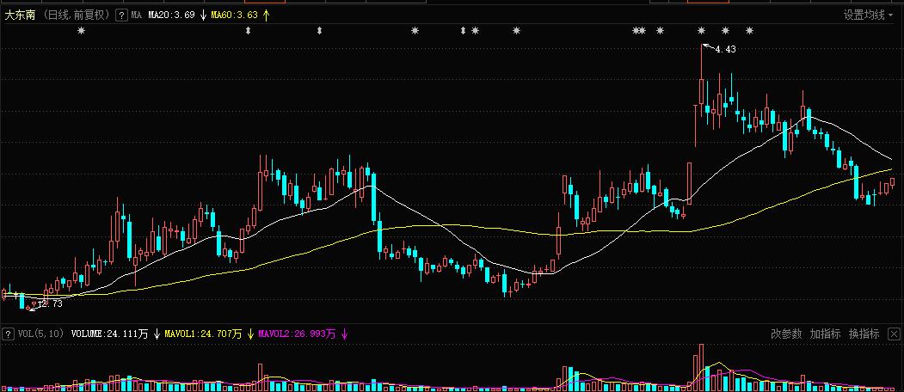Viewport: 904px width, 392px height.
Task: Click the tallest volume bar under the 4.43 peak
Action: [x=702, y=366]
